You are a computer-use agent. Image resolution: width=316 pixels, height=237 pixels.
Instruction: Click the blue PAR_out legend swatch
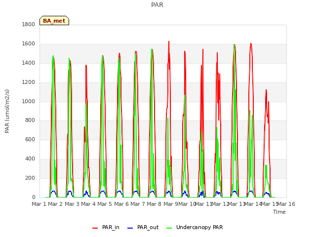pyautogui.click(x=130, y=228)
